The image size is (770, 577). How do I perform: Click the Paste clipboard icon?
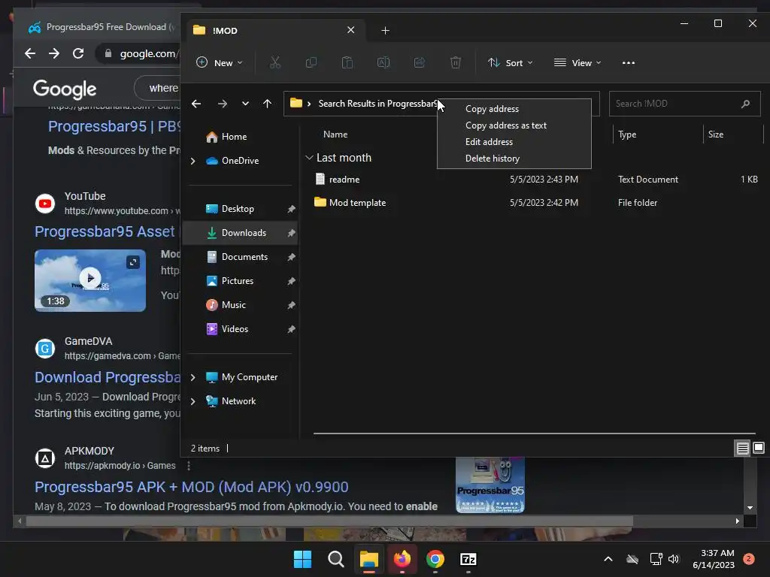(347, 63)
